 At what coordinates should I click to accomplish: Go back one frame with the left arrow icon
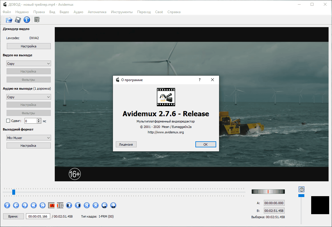[16, 205]
